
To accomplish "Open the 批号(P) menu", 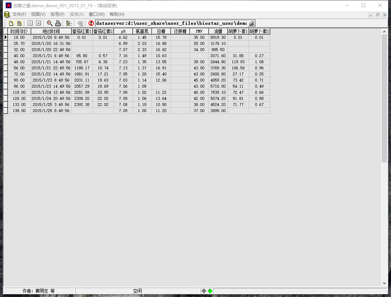I will (57, 14).
